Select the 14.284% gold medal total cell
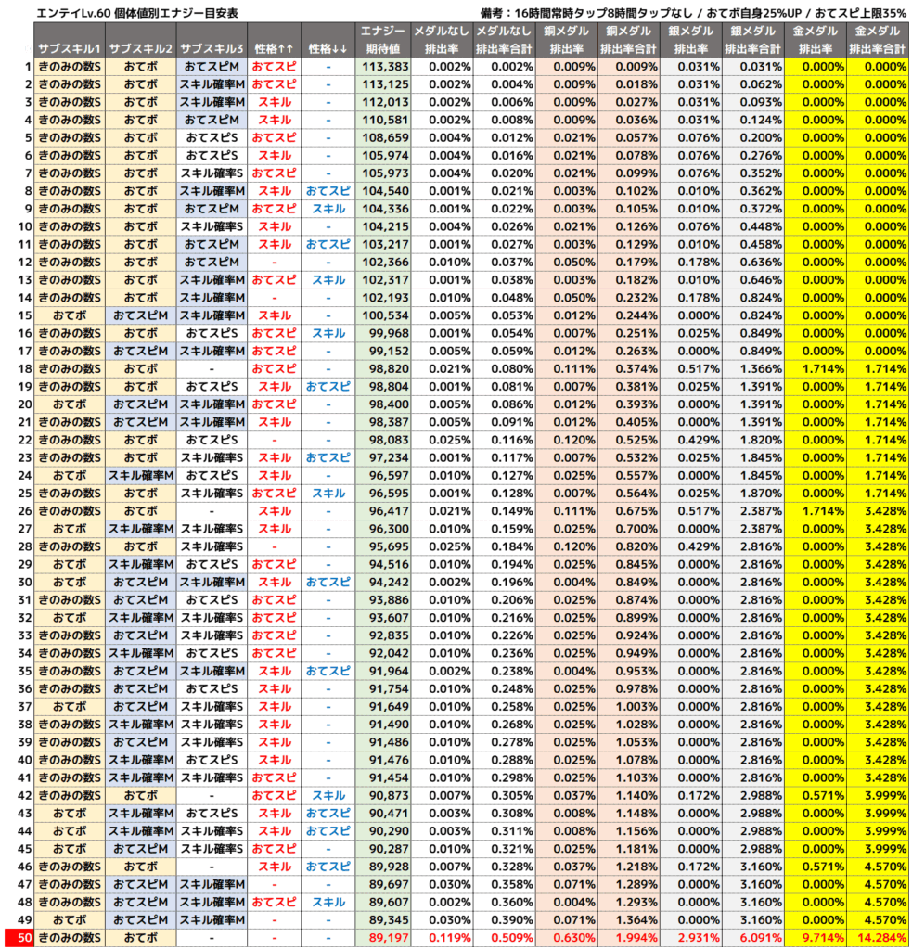This screenshot has height=950, width=912. 878,938
